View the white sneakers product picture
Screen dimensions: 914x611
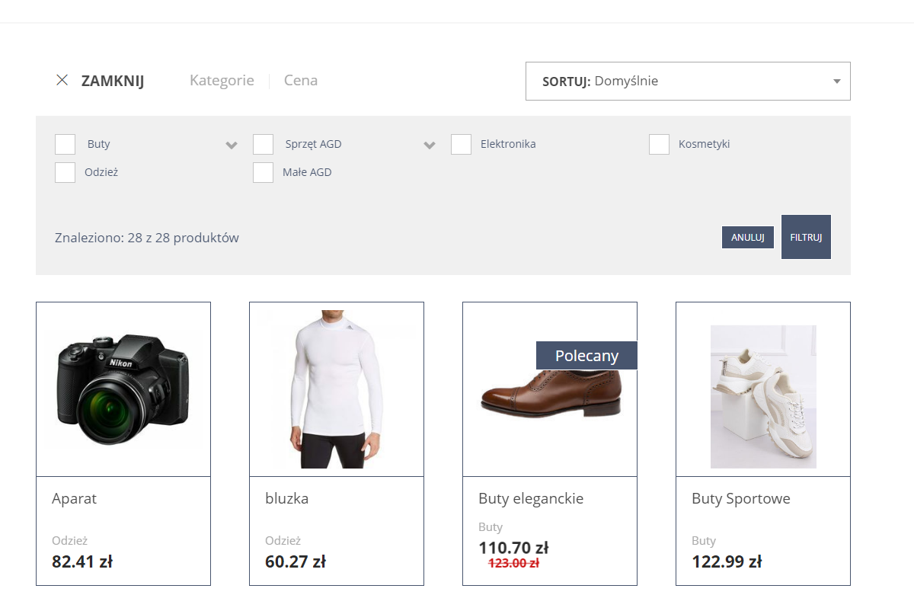pos(763,396)
